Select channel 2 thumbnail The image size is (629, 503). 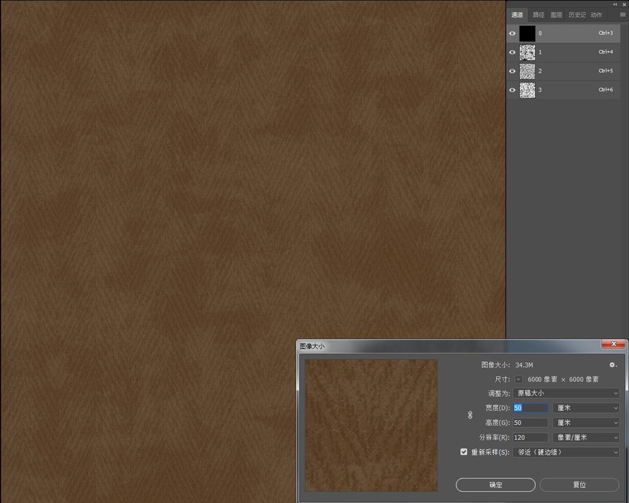527,71
